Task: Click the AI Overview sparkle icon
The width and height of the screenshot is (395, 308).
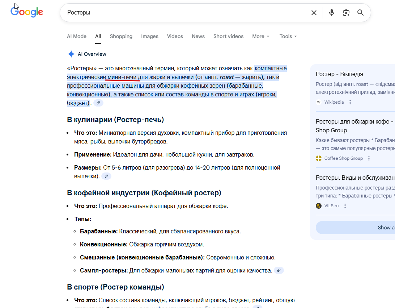Action: (71, 54)
